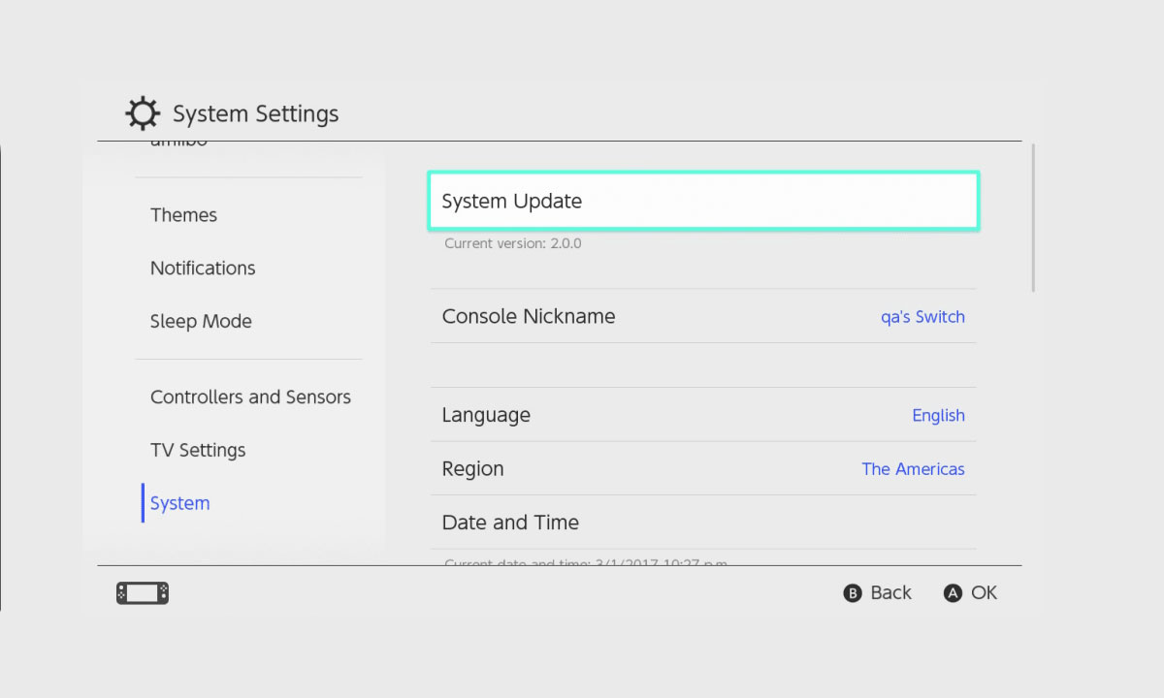
Task: Select the Console Nickname label
Action: click(529, 317)
